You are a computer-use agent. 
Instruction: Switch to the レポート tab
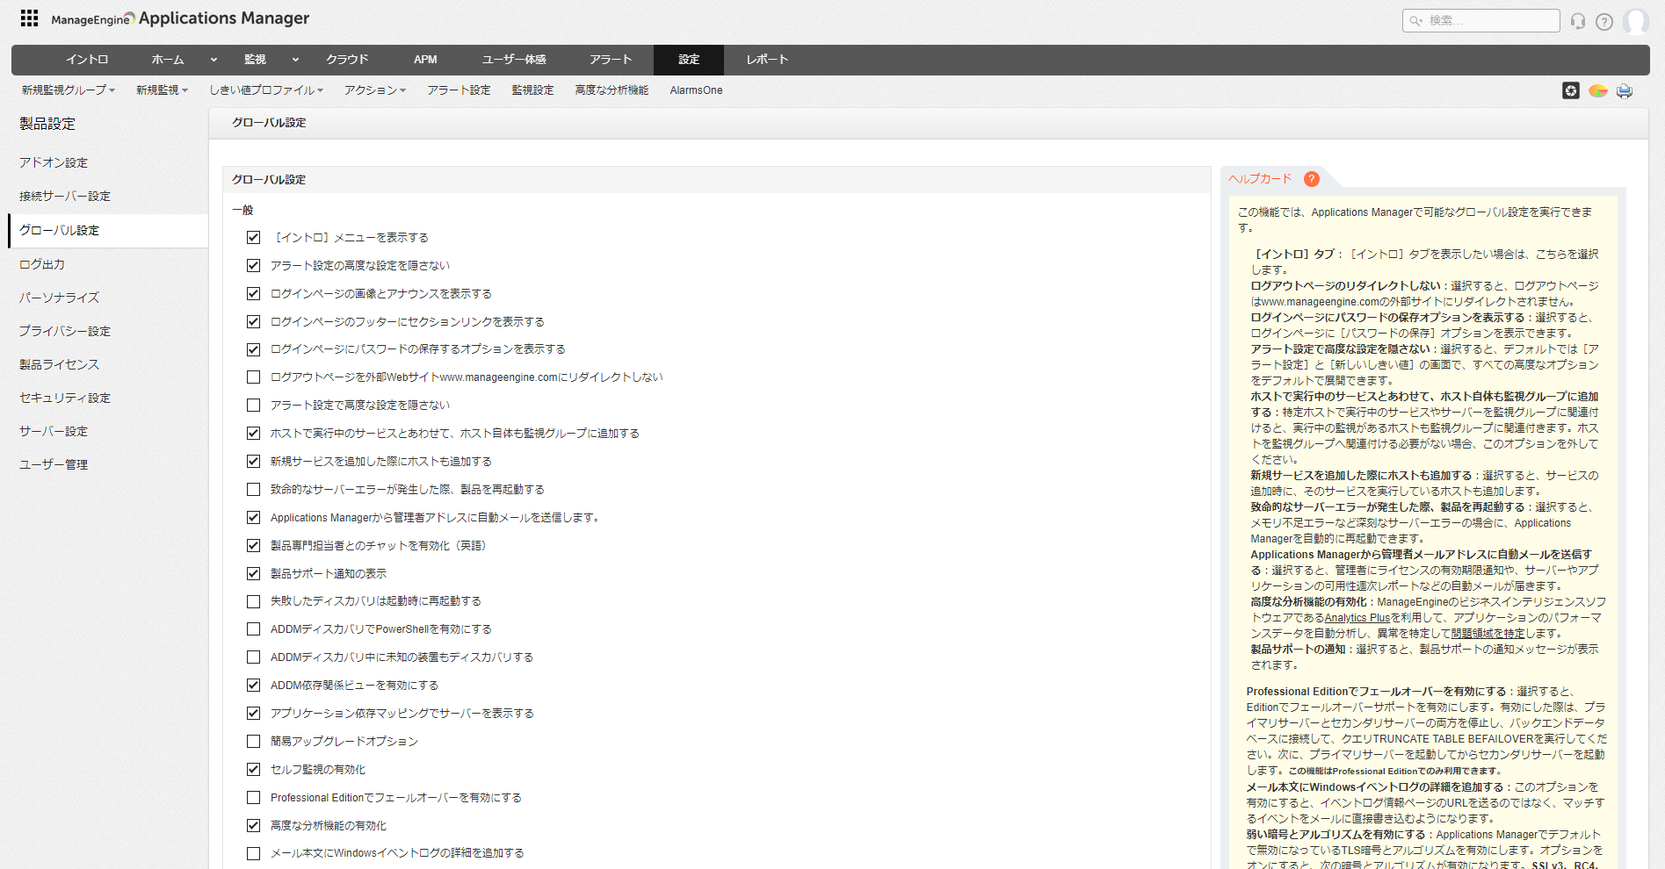click(767, 60)
